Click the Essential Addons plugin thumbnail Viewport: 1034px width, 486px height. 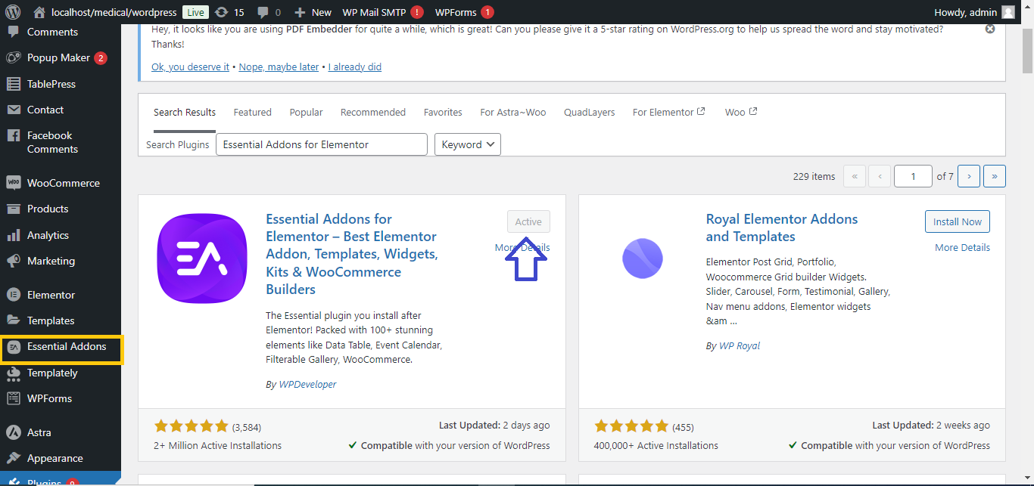click(x=202, y=258)
